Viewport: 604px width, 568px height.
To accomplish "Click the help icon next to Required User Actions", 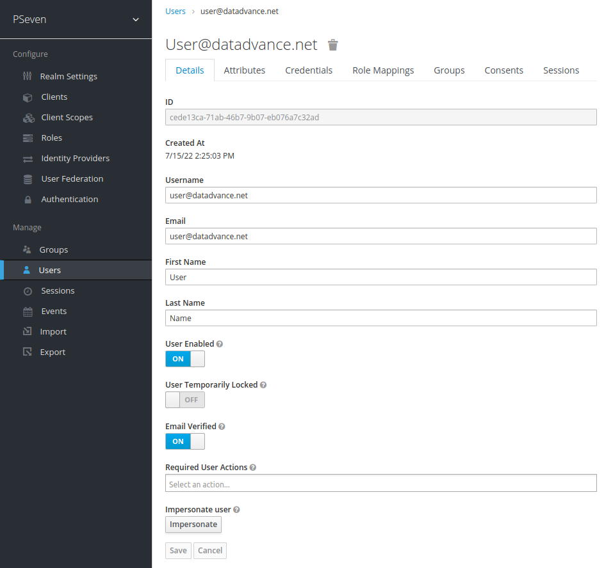I will click(253, 467).
